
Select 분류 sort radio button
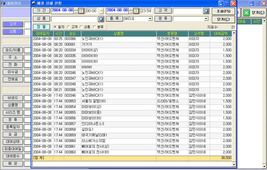(94, 27)
